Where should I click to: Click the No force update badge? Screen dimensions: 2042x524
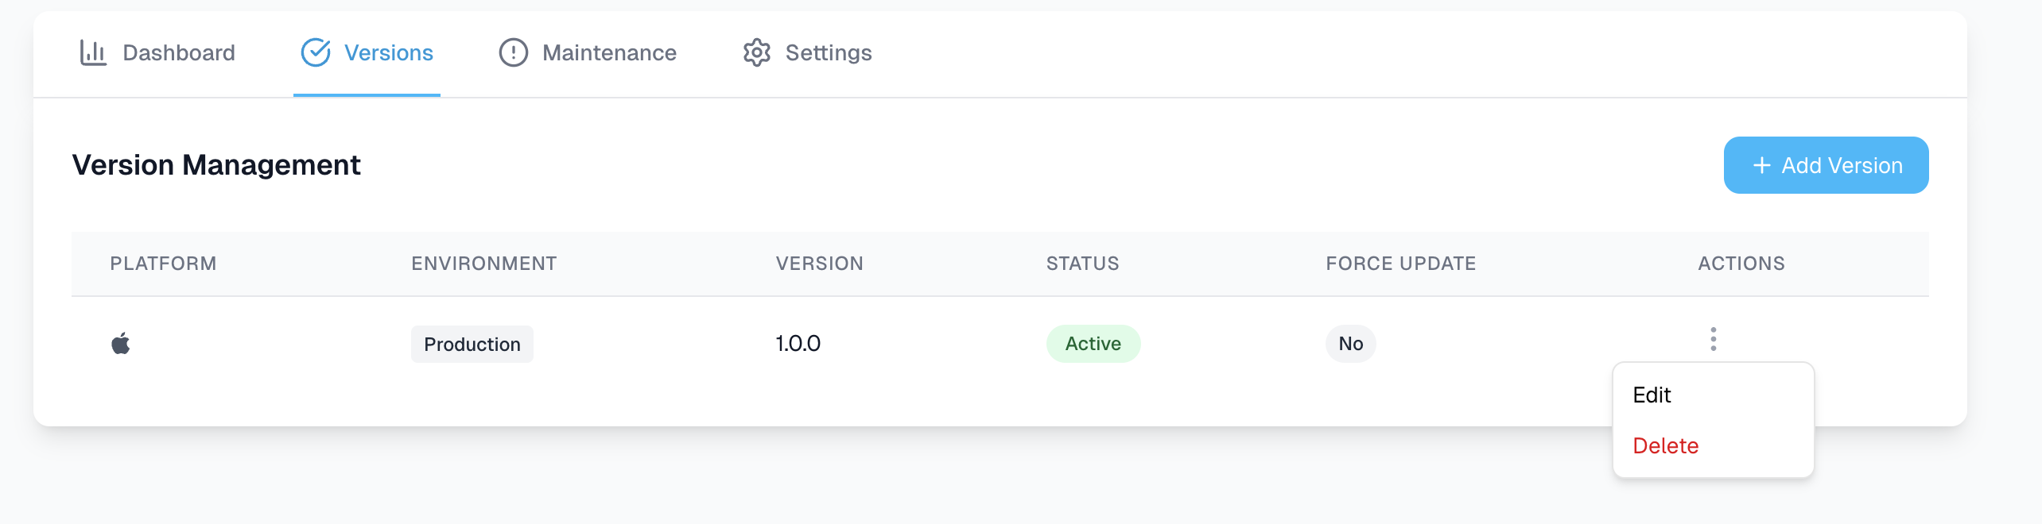pyautogui.click(x=1350, y=344)
